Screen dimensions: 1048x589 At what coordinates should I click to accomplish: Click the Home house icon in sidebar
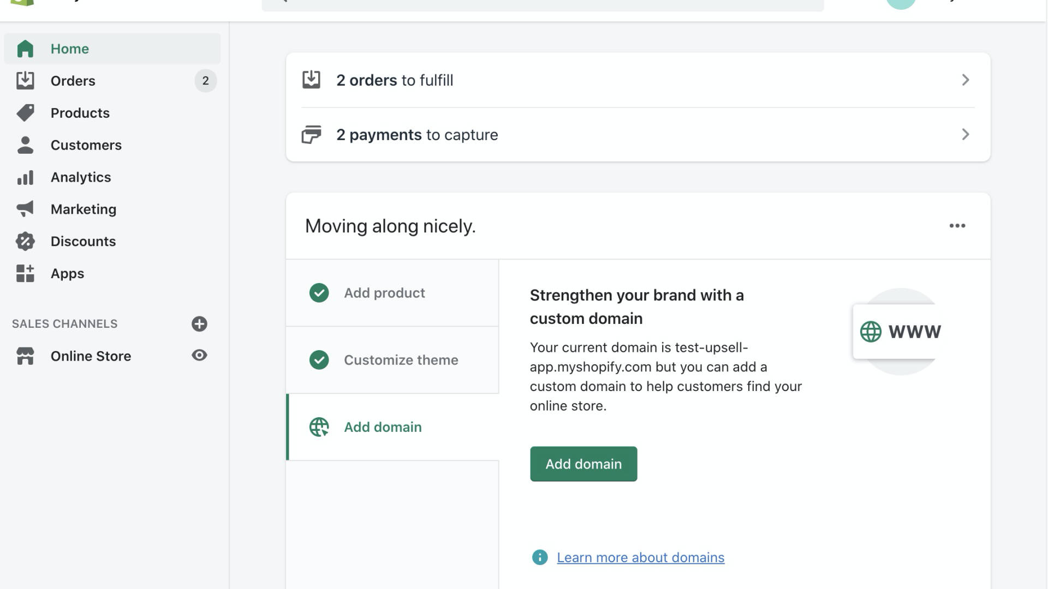coord(25,49)
